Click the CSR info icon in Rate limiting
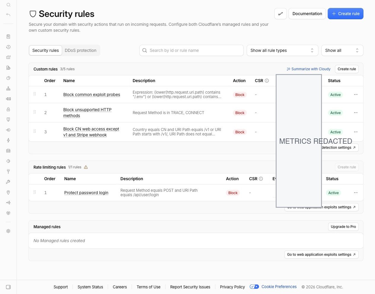 tap(261, 179)
